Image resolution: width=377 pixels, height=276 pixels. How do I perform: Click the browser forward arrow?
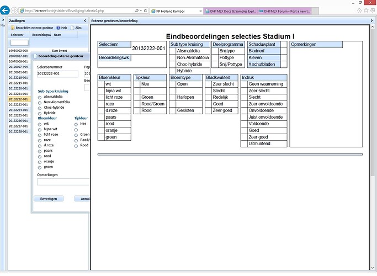pyautogui.click(x=14, y=10)
